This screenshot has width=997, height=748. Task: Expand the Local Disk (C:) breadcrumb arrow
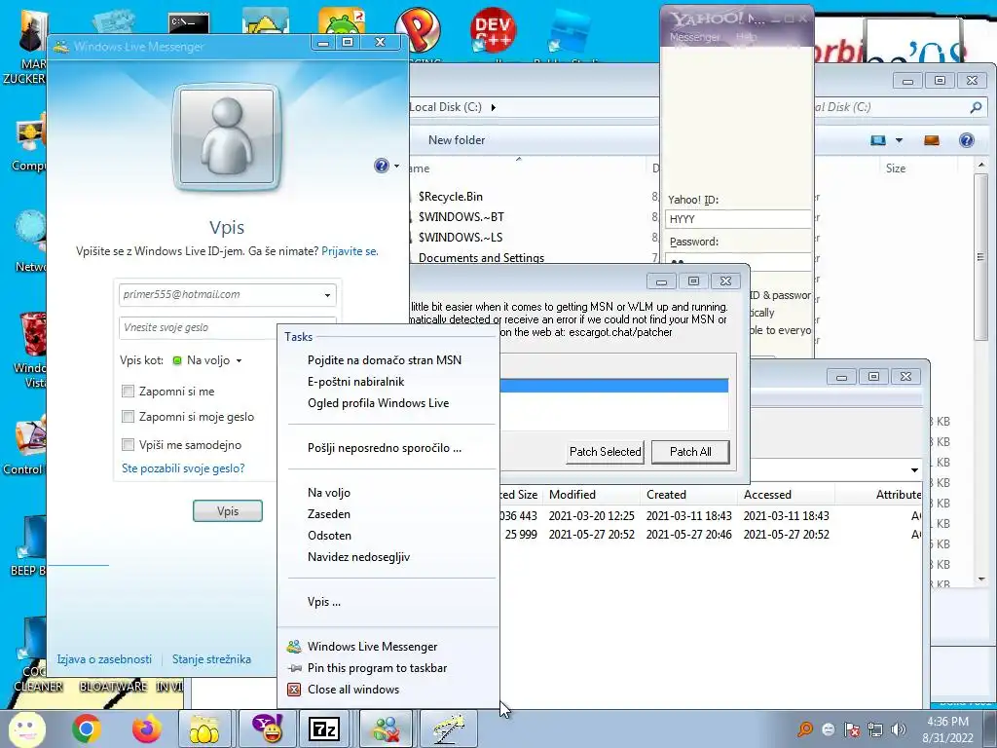pyautogui.click(x=493, y=107)
